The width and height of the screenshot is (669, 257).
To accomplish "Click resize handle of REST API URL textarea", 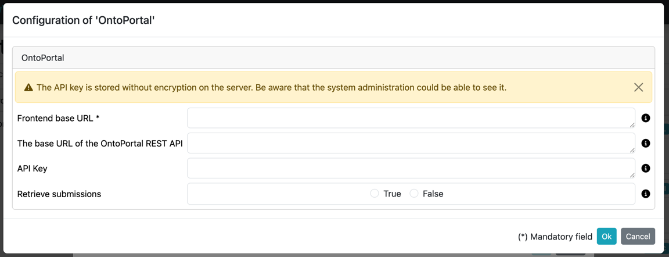I will [x=632, y=150].
